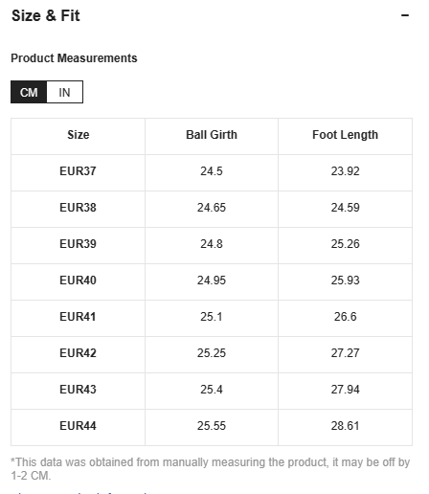The width and height of the screenshot is (429, 494).
Task: Select the EUR39 size row
Action: point(212,245)
